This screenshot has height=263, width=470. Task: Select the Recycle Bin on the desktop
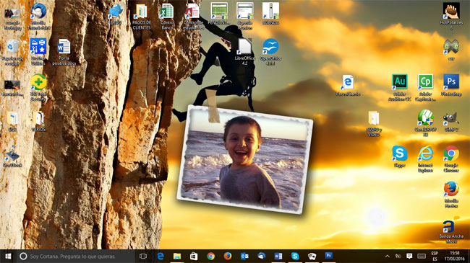pyautogui.click(x=12, y=53)
